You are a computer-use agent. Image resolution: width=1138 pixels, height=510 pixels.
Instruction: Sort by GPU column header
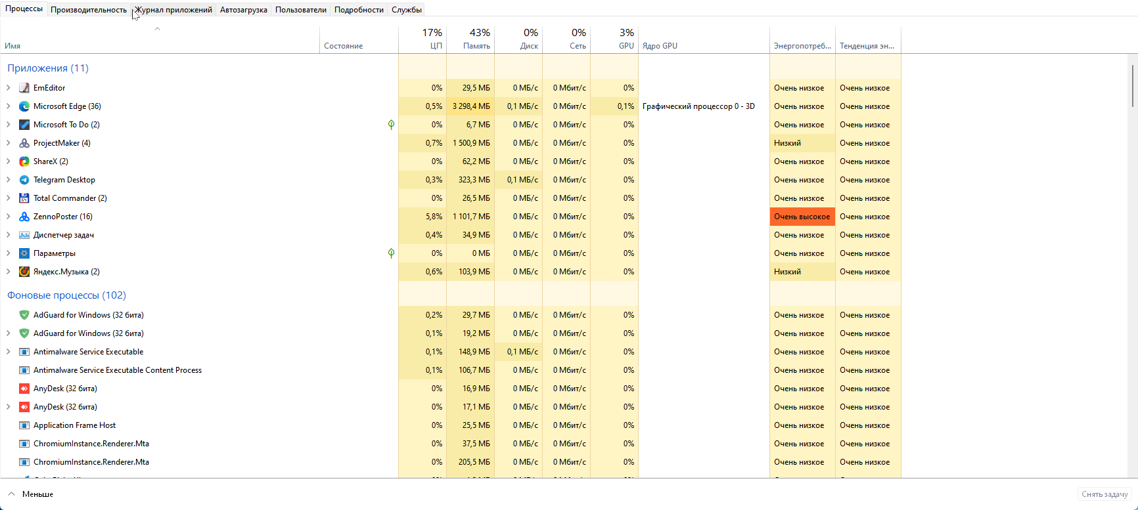[x=614, y=39]
